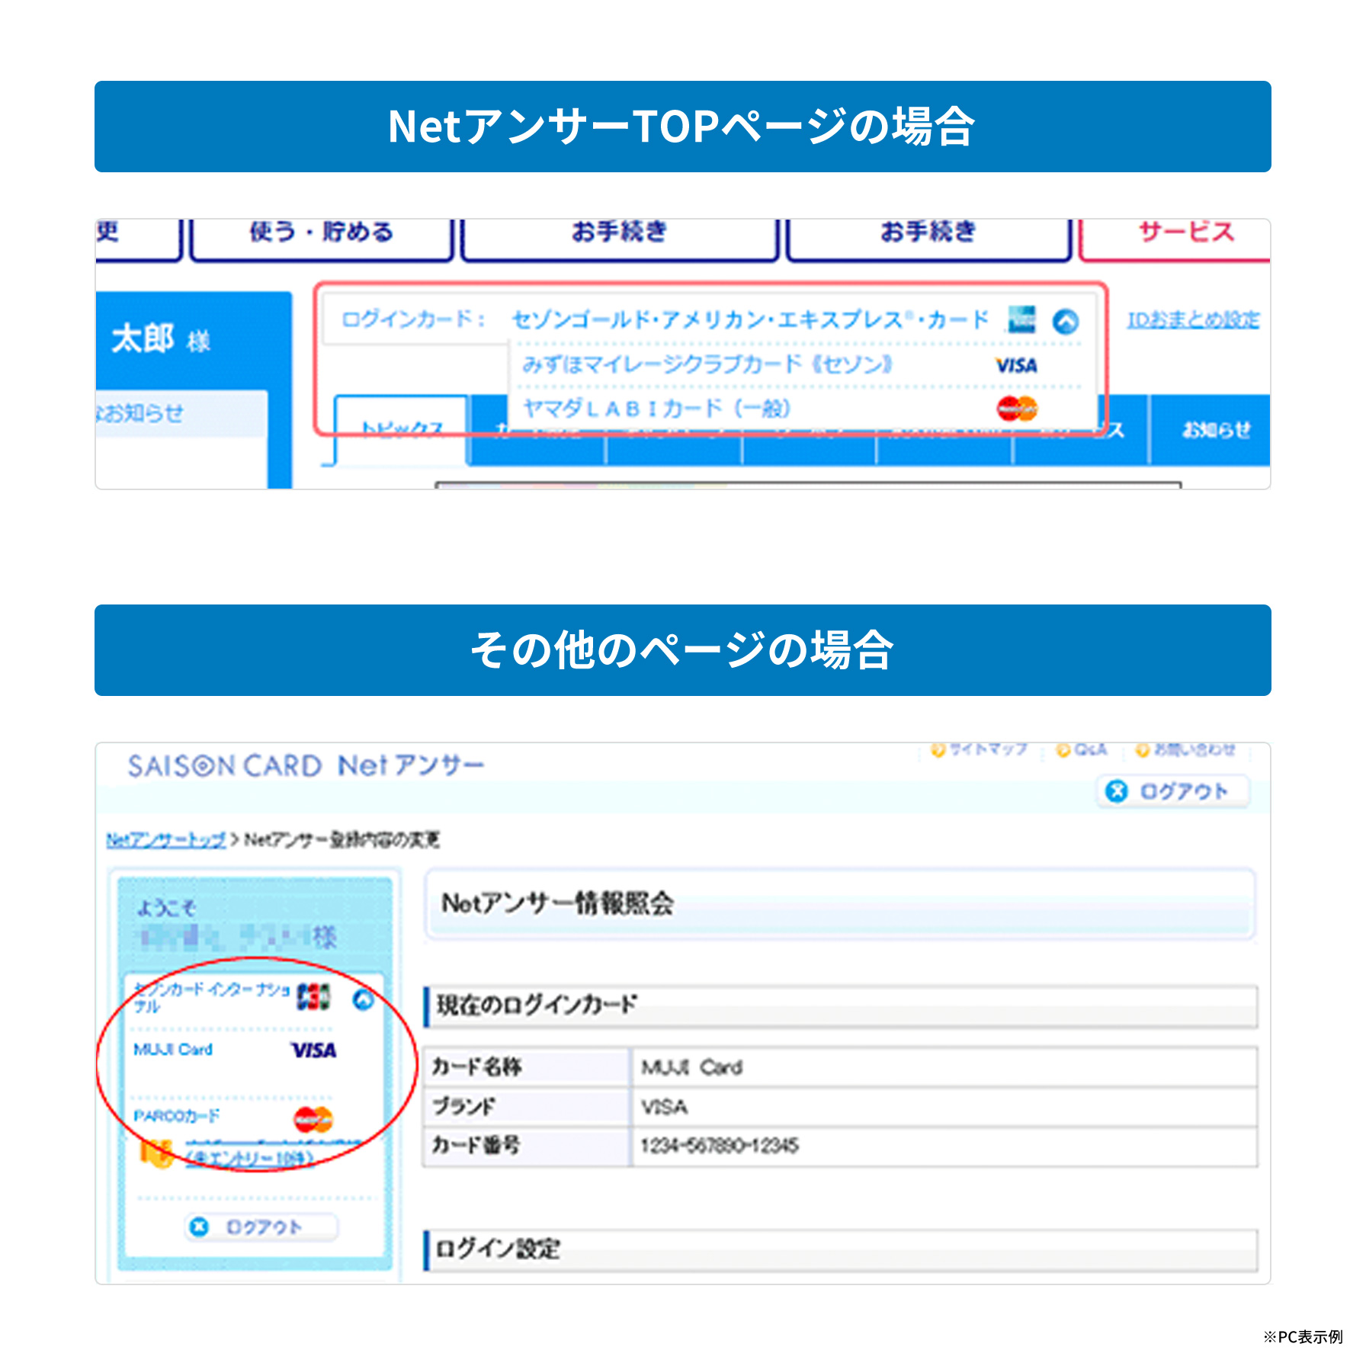Collapse the ログインカード dropdown with the arrow
The image size is (1366, 1366).
(1066, 321)
